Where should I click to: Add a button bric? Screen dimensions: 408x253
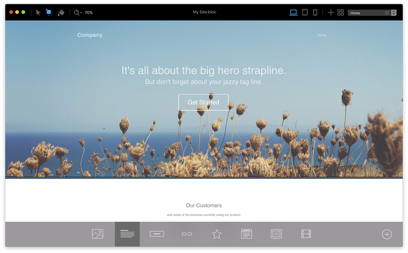pos(157,234)
